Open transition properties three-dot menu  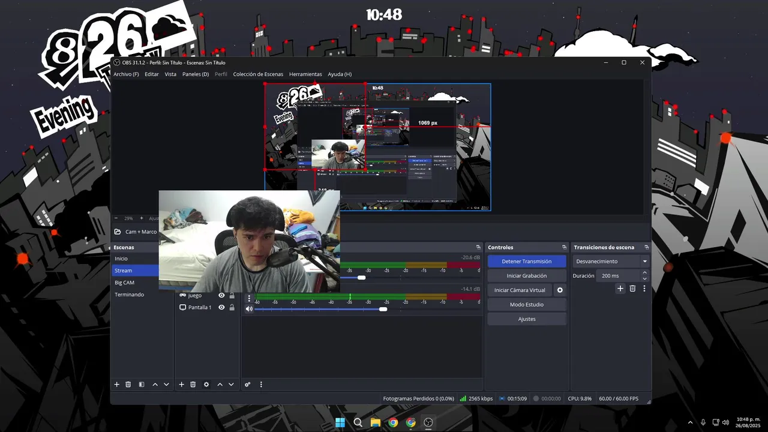click(644, 289)
